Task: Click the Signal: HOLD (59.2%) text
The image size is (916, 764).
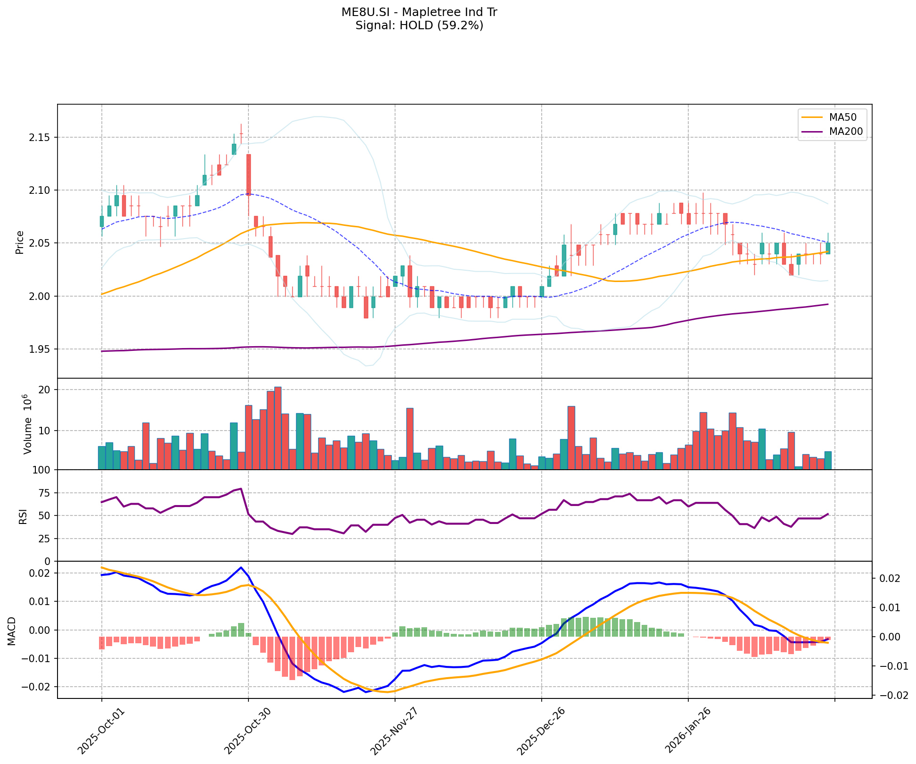Action: pos(419,25)
